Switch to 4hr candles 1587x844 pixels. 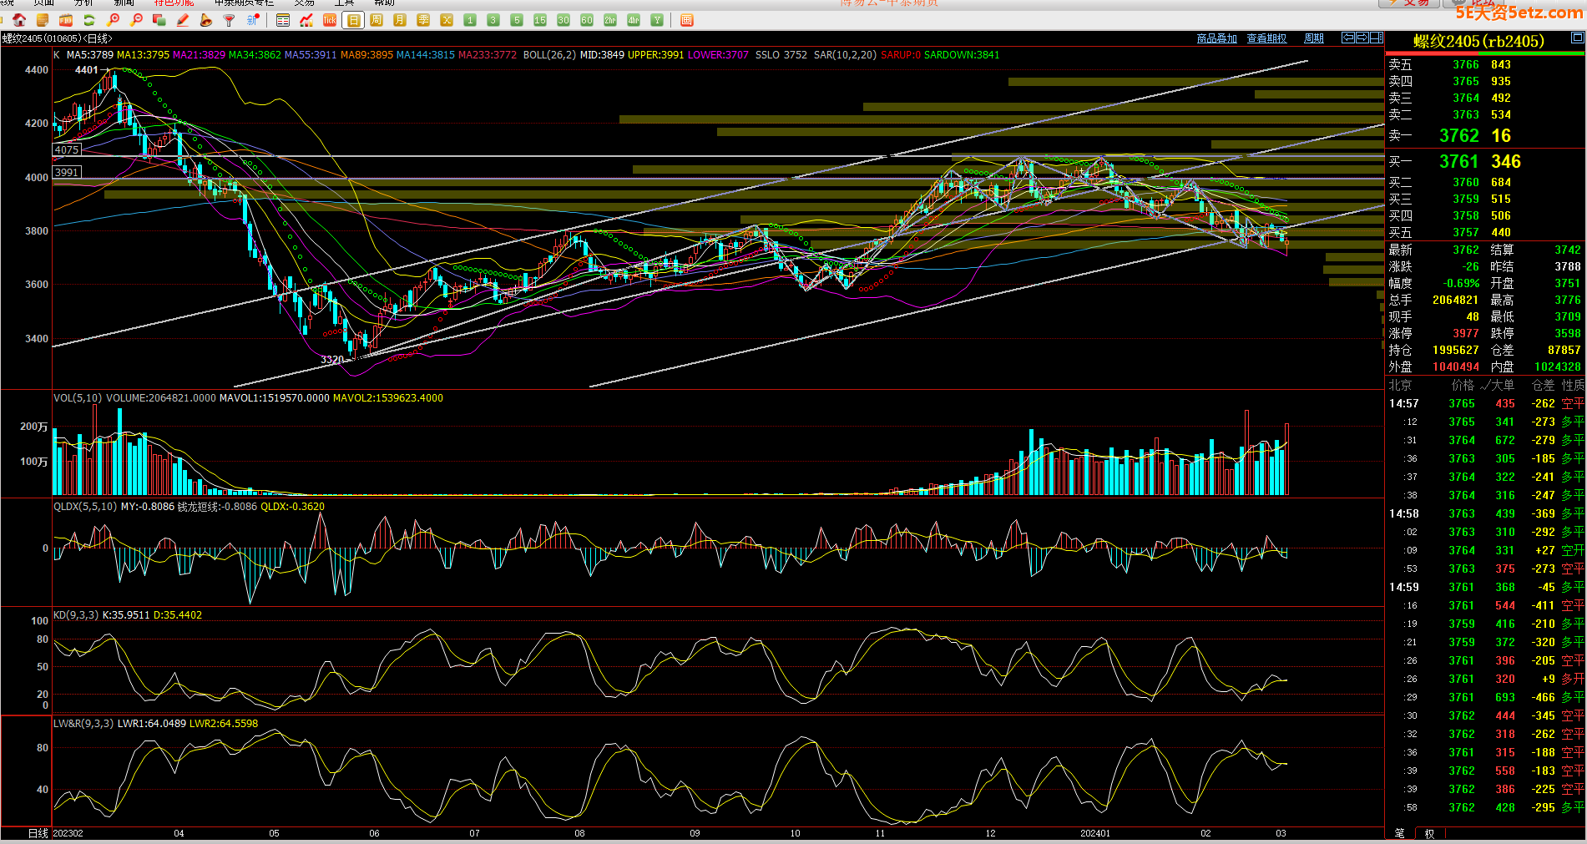pyautogui.click(x=634, y=20)
